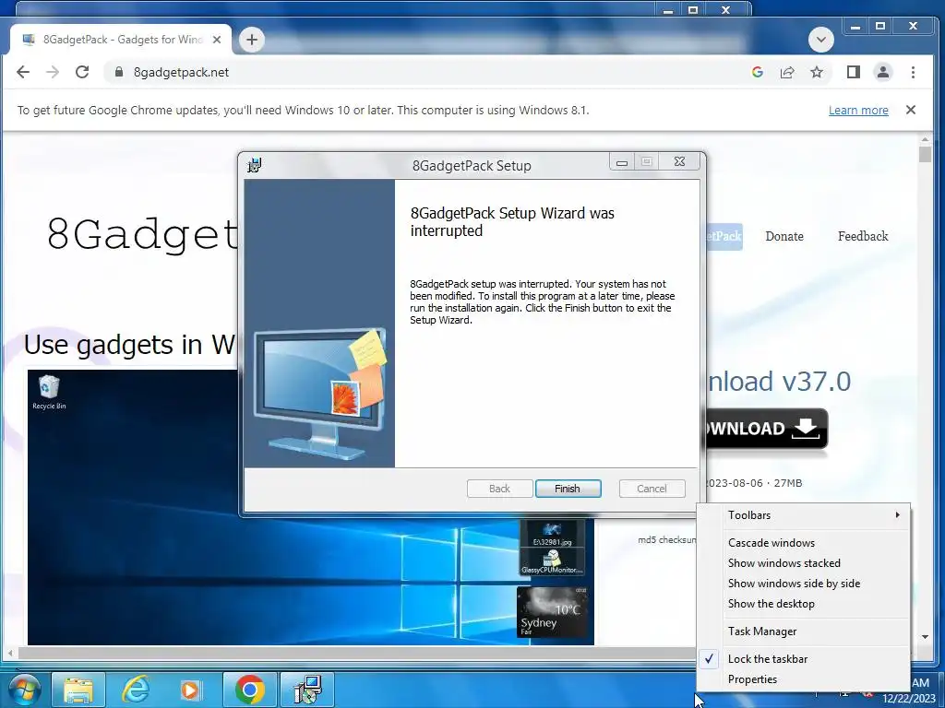Toggle Lock the taskbar option
Image resolution: width=945 pixels, height=708 pixels.
coord(816,659)
